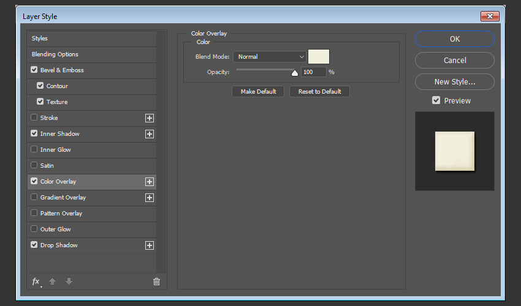Viewport: 521px width, 306px height.
Task: Move effect up with the up arrow
Action: pos(53,282)
